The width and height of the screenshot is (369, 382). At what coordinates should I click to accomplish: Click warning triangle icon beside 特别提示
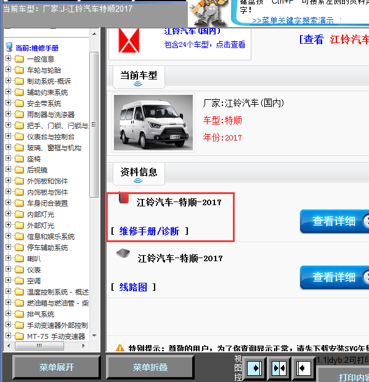[120, 347]
